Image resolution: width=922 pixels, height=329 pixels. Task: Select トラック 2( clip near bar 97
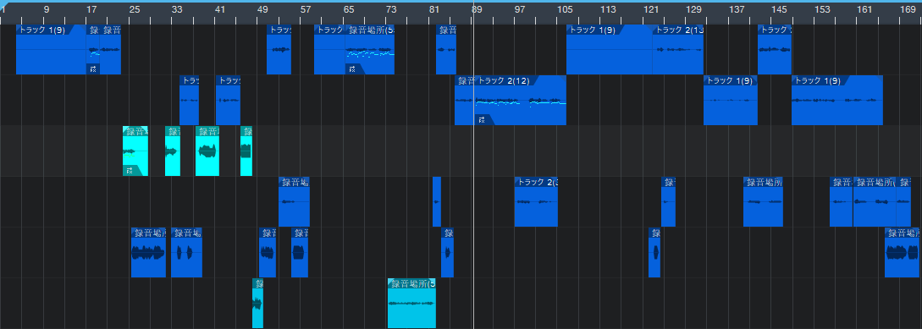pos(536,201)
